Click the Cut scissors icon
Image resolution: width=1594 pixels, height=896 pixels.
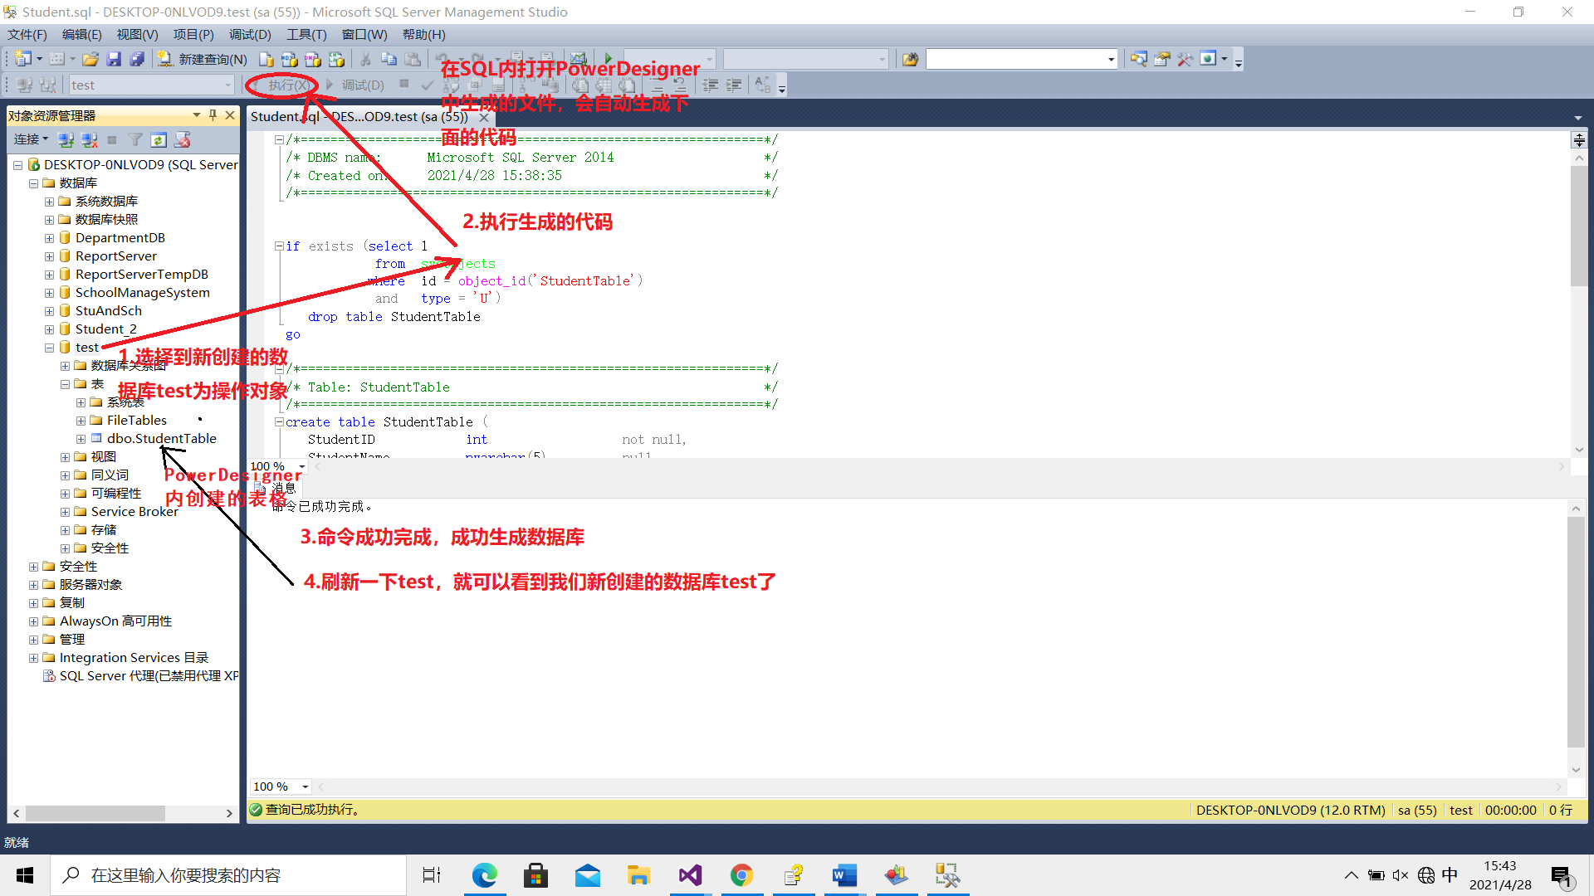[x=365, y=59]
